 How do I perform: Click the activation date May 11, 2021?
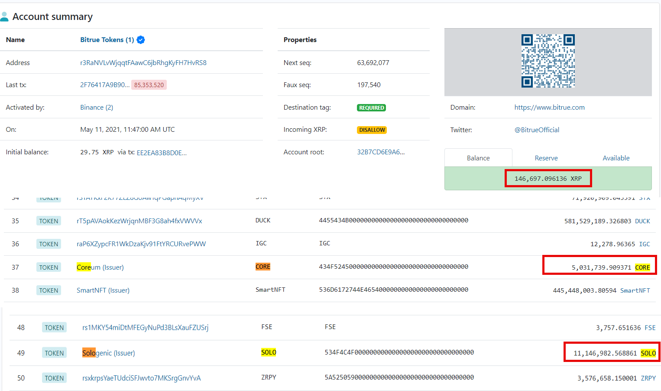pos(127,130)
